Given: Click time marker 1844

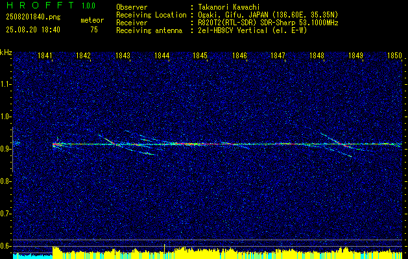Looking at the screenshot, I should 162,56.
